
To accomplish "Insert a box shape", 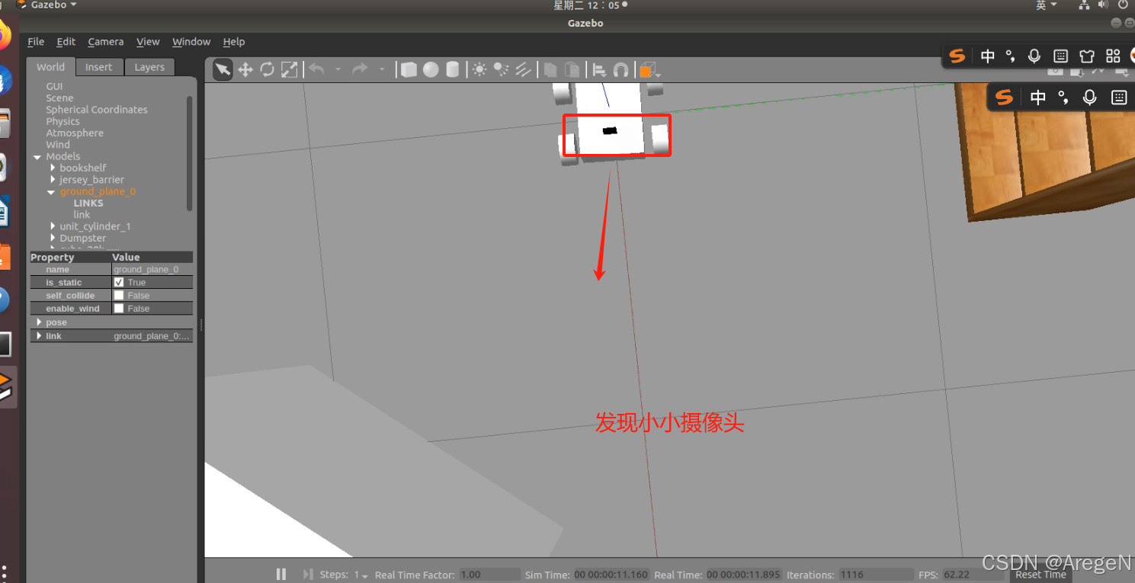I will [x=409, y=70].
